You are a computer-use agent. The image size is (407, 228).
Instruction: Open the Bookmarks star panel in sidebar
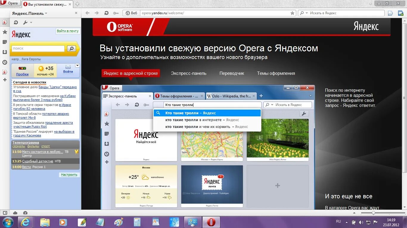pos(5,32)
